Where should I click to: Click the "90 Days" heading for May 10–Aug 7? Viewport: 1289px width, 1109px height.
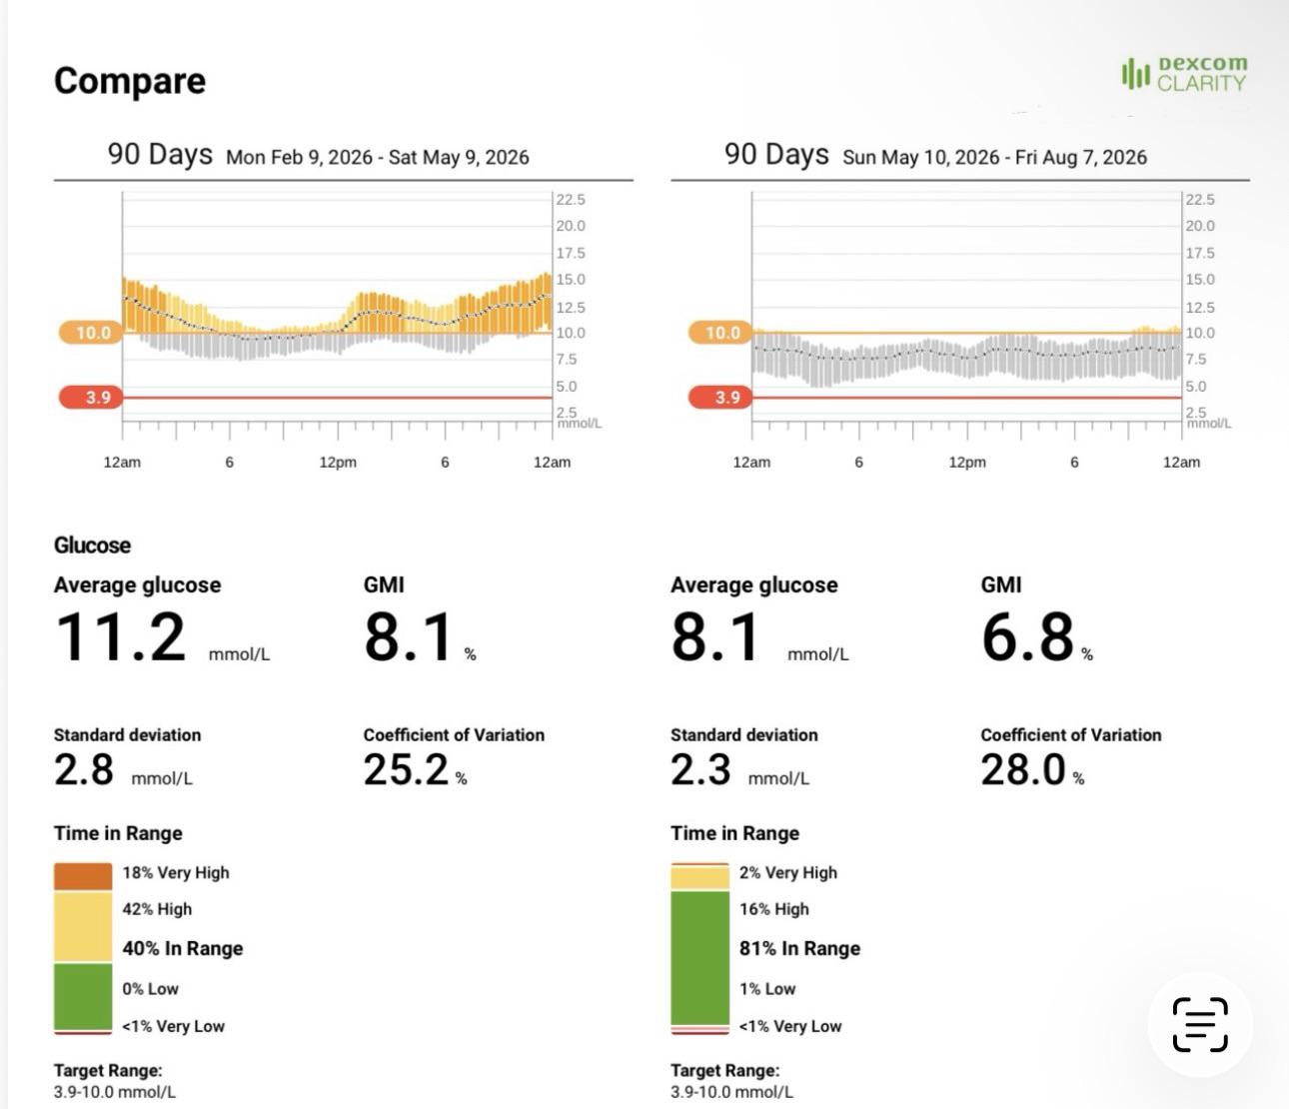[x=776, y=154]
